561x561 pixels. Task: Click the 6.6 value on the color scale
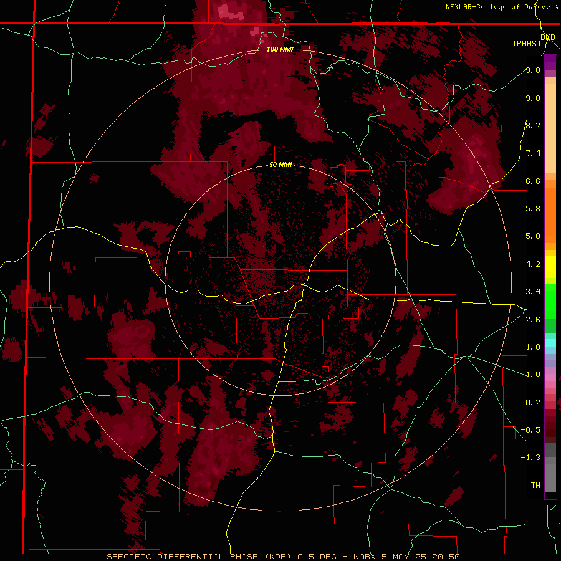click(x=533, y=181)
